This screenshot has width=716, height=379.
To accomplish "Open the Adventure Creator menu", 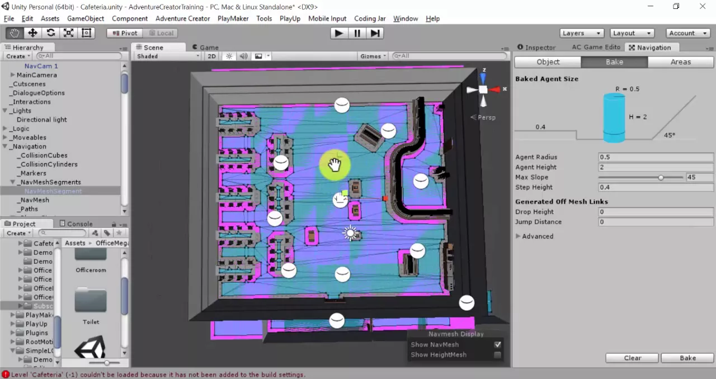I will (x=182, y=18).
